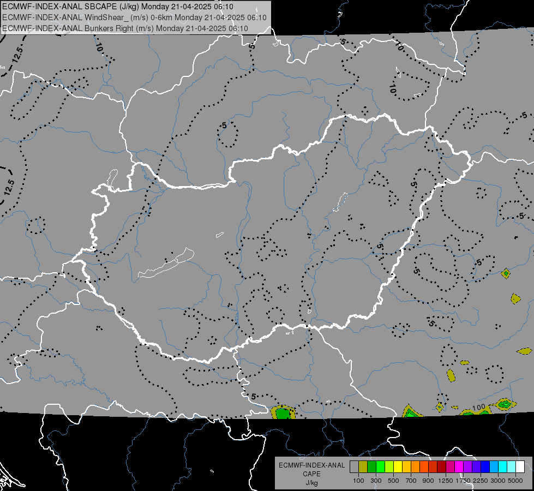The image size is (534, 491).
Task: Click the SBCAPE header line
Action: point(117,7)
